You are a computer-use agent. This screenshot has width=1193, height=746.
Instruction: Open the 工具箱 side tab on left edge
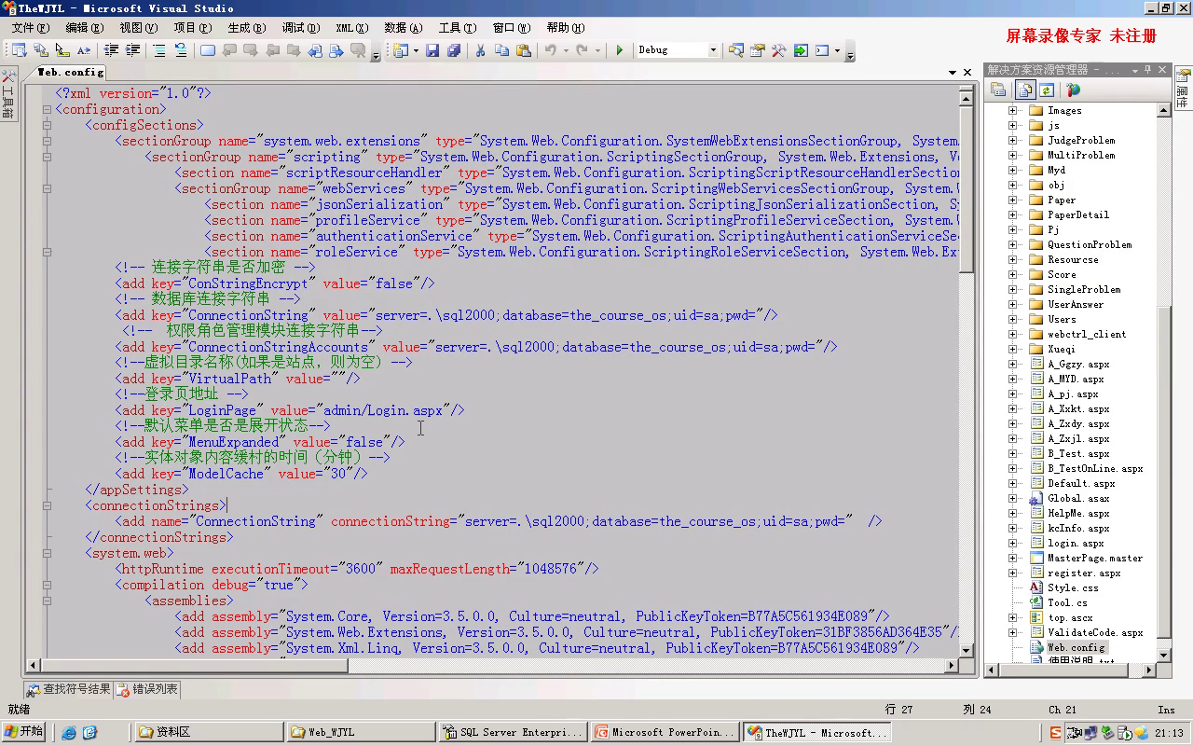[x=8, y=96]
